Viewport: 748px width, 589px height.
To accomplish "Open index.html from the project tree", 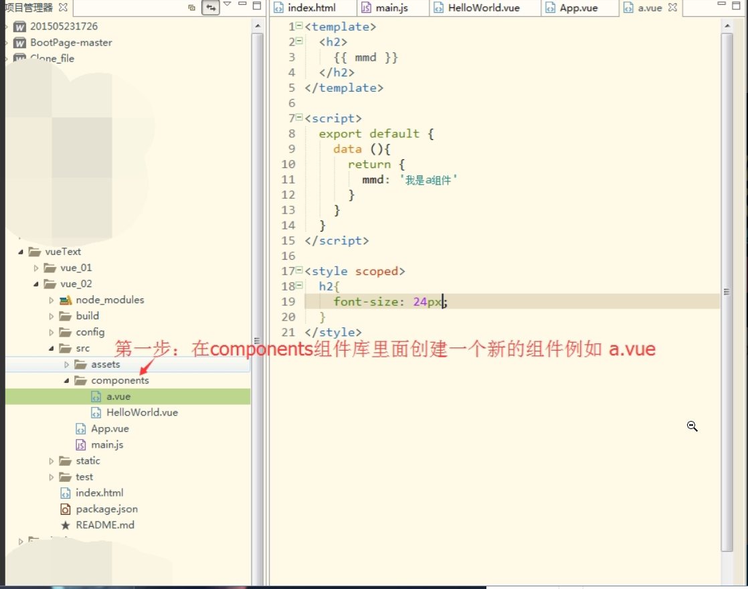I will (x=99, y=493).
